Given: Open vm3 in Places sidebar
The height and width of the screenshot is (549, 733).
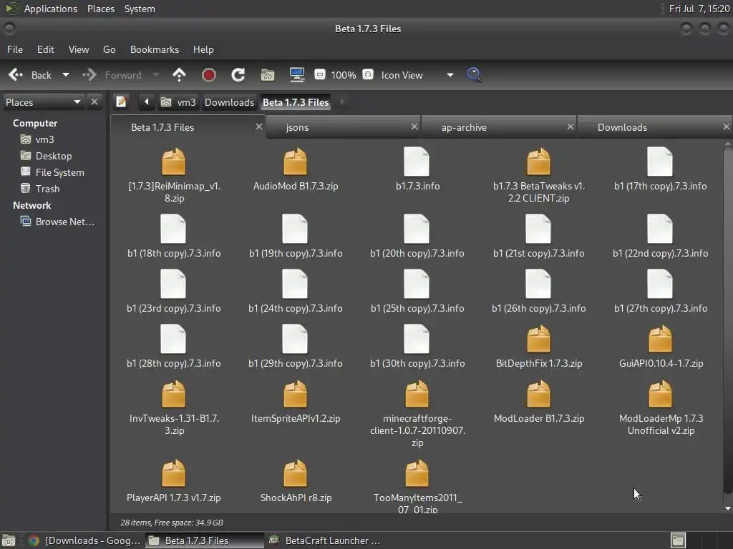Looking at the screenshot, I should coord(44,139).
